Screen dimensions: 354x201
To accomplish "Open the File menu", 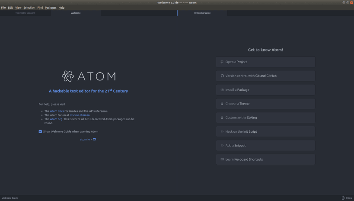I will click(3, 8).
